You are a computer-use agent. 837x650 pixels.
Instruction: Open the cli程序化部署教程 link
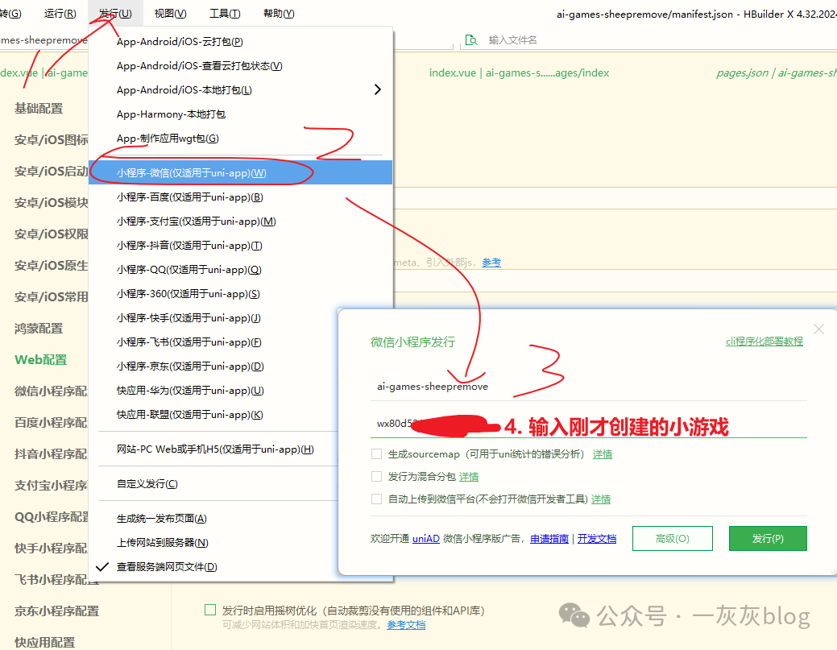764,340
